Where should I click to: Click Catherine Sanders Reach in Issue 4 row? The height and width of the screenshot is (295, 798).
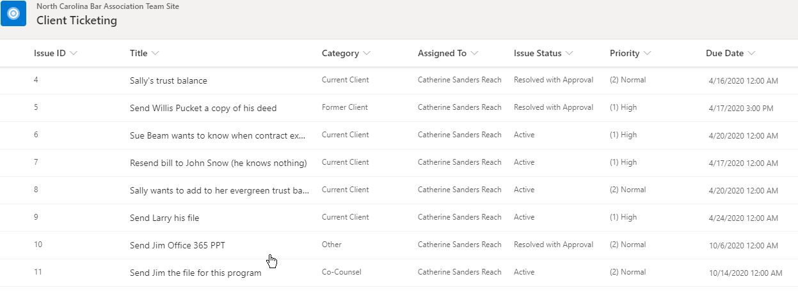[x=459, y=80]
